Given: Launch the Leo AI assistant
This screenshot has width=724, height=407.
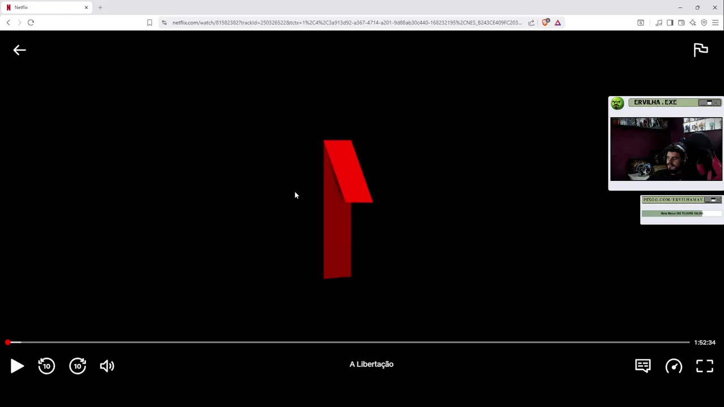Looking at the screenshot, I should (x=692, y=23).
